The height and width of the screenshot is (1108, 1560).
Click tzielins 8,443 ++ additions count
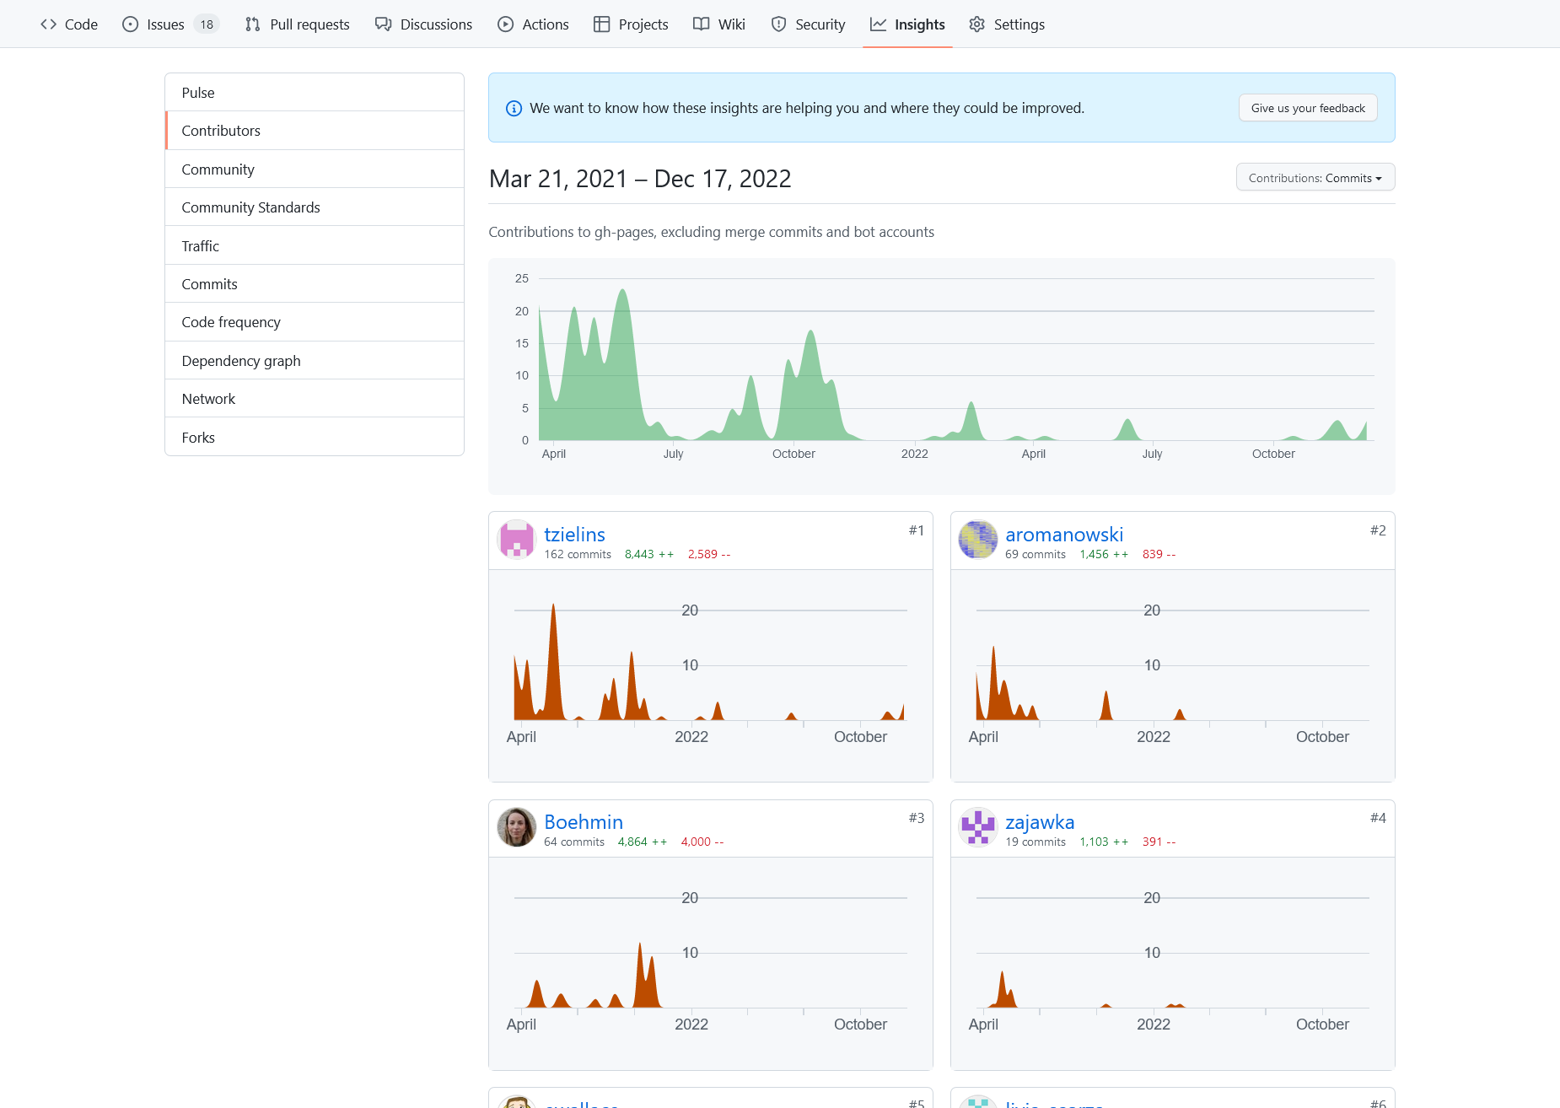[x=649, y=554]
